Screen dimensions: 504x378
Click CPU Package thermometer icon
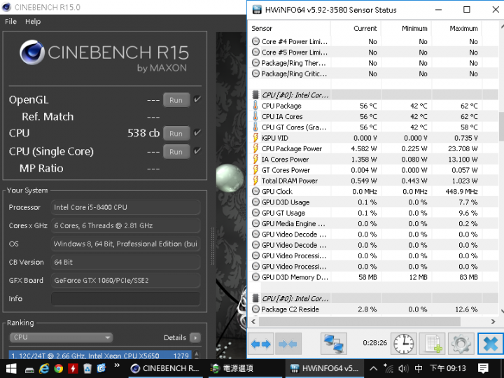(255, 106)
